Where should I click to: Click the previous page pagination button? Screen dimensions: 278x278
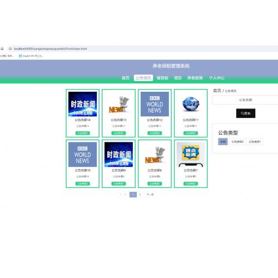(x=123, y=195)
